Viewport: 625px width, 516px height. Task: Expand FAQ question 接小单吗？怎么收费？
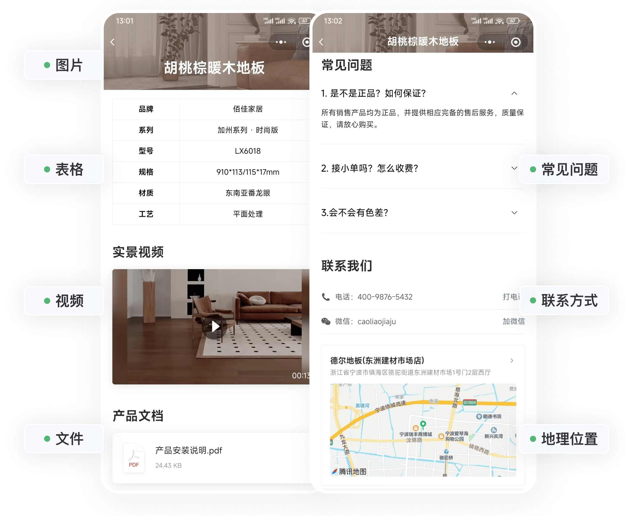514,168
